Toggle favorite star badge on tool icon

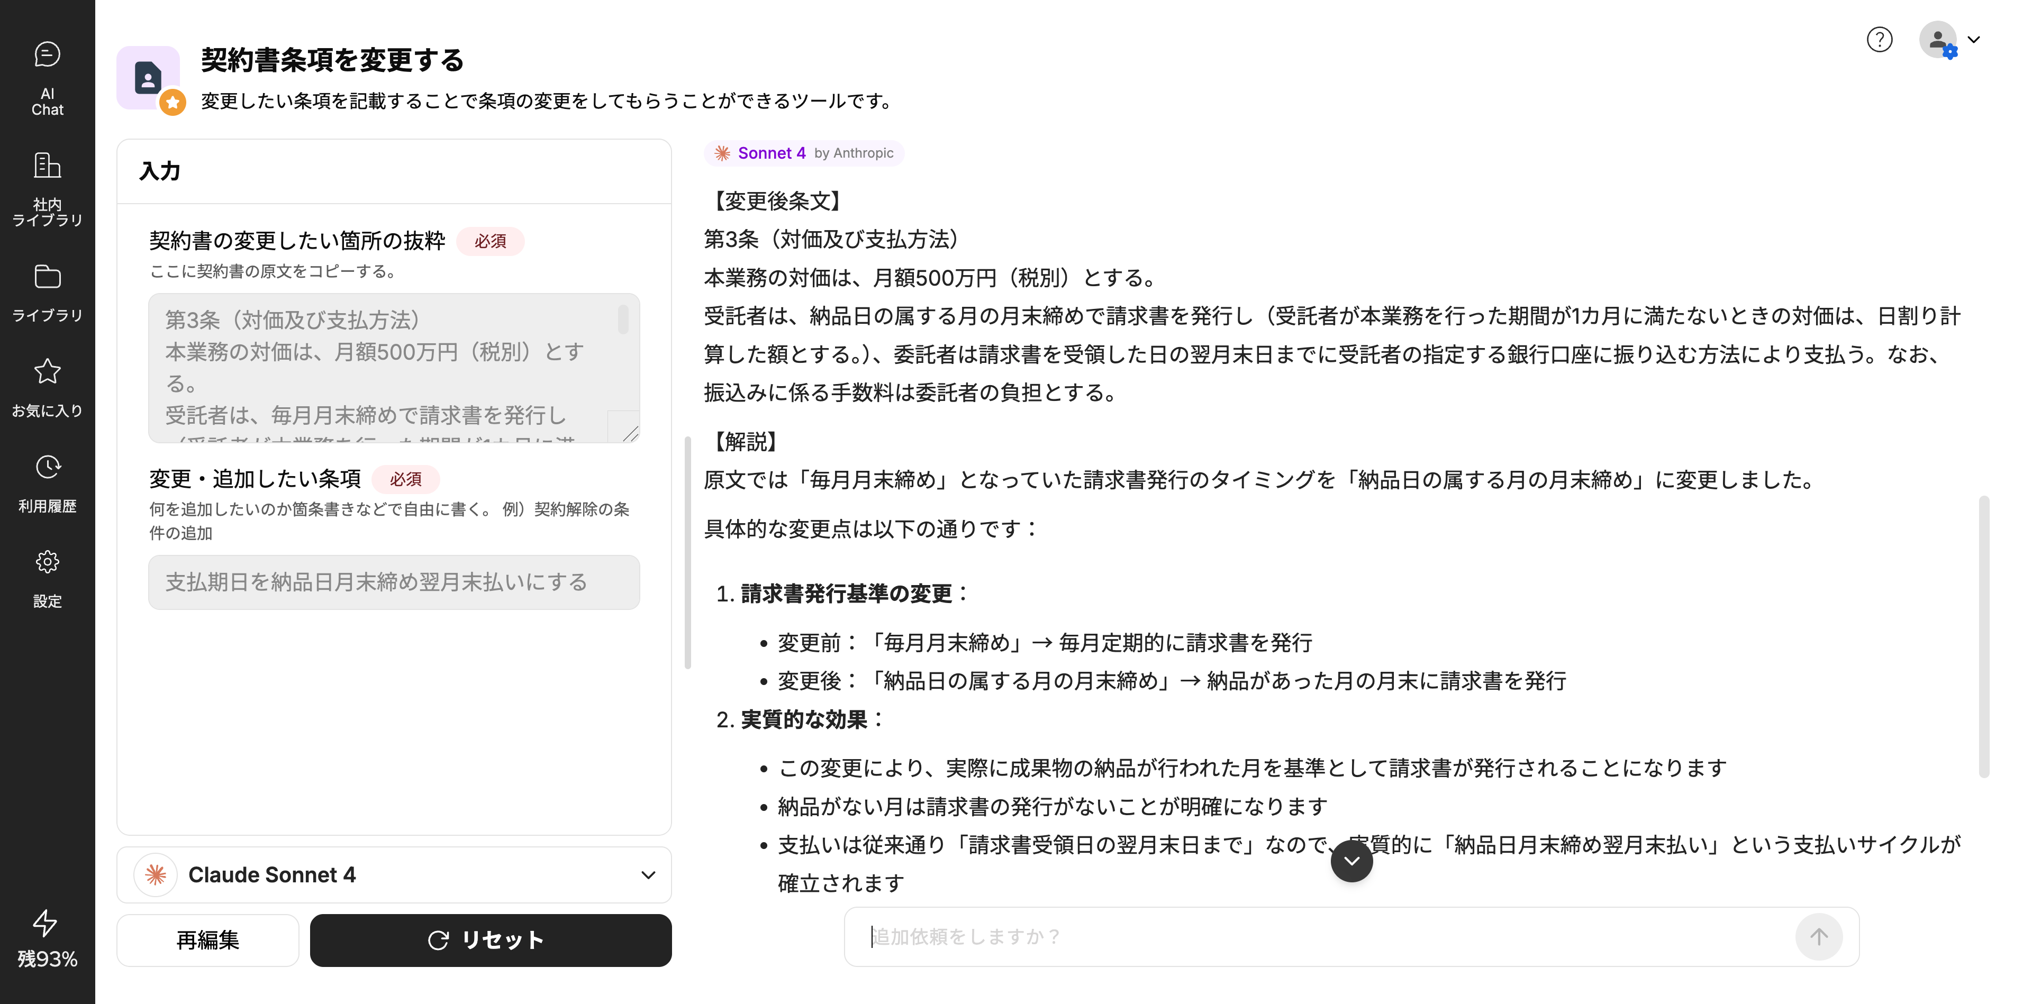[x=173, y=103]
